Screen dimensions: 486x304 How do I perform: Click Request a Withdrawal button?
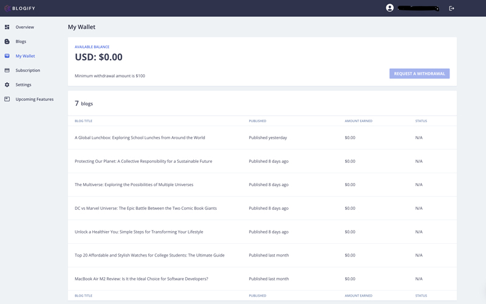tap(419, 74)
